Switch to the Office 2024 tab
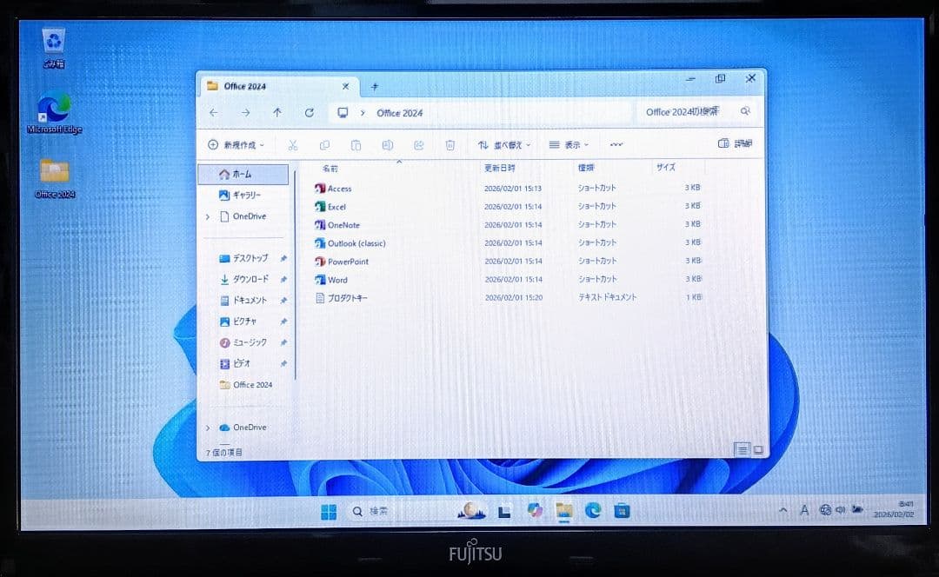The height and width of the screenshot is (577, 939). click(246, 86)
